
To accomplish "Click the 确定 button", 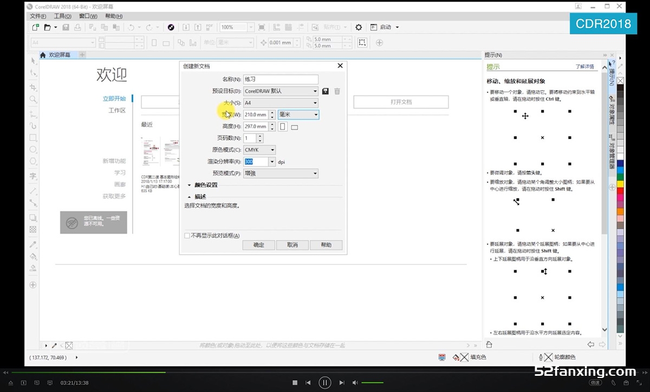I will (259, 245).
